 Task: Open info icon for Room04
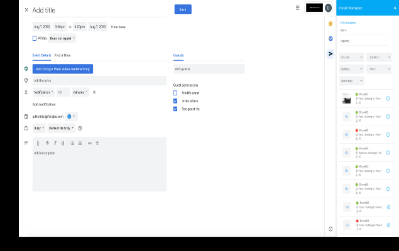pos(388,152)
